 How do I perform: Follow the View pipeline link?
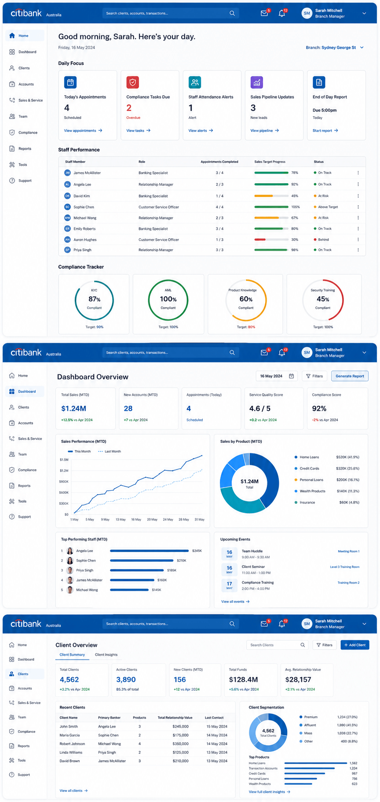(265, 130)
